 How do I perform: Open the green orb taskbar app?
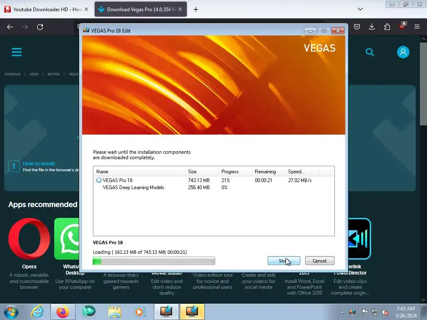89,312
